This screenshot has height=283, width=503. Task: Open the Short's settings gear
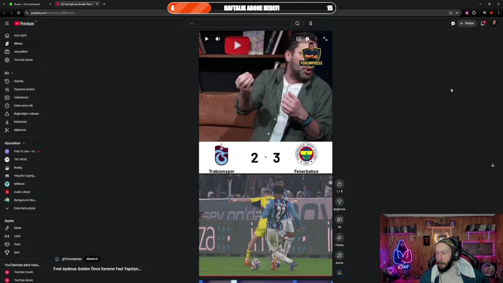[x=307, y=39]
